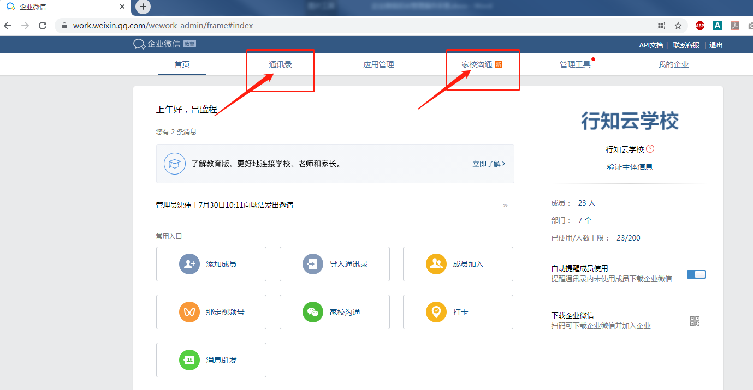753x390 pixels.
Task: Click the 行知云学校 logo image
Action: 630,121
